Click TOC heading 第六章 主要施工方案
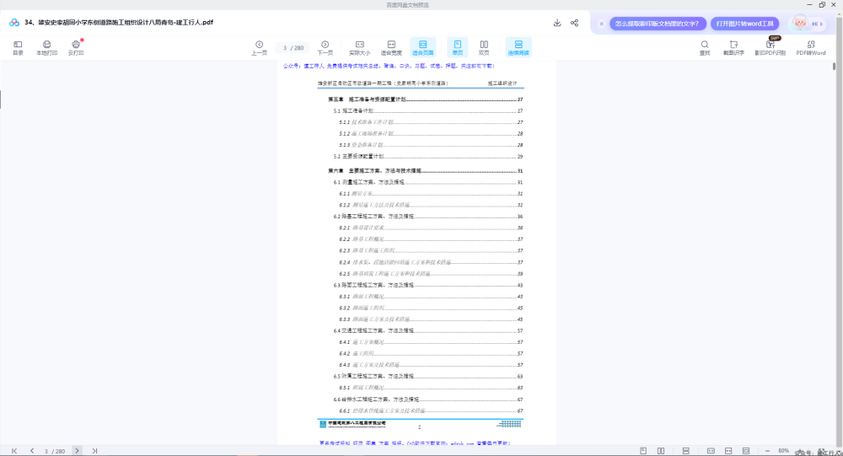Image resolution: width=843 pixels, height=456 pixels. [425, 171]
